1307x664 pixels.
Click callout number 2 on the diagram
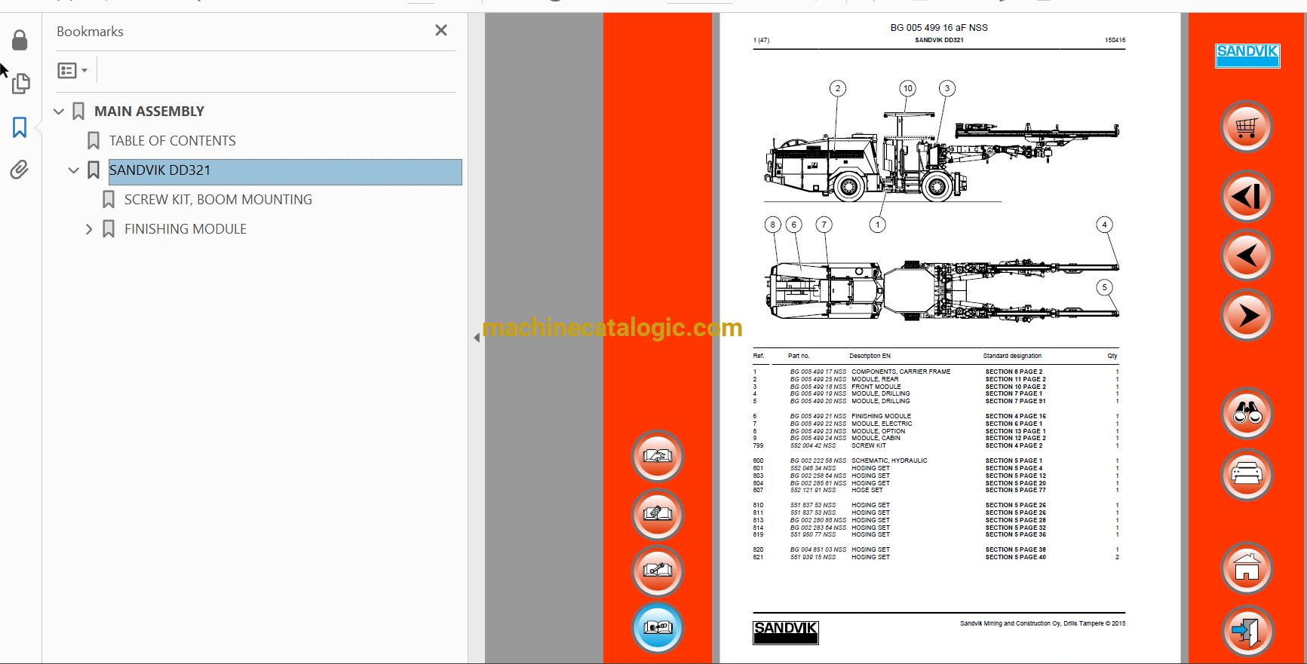pos(837,88)
